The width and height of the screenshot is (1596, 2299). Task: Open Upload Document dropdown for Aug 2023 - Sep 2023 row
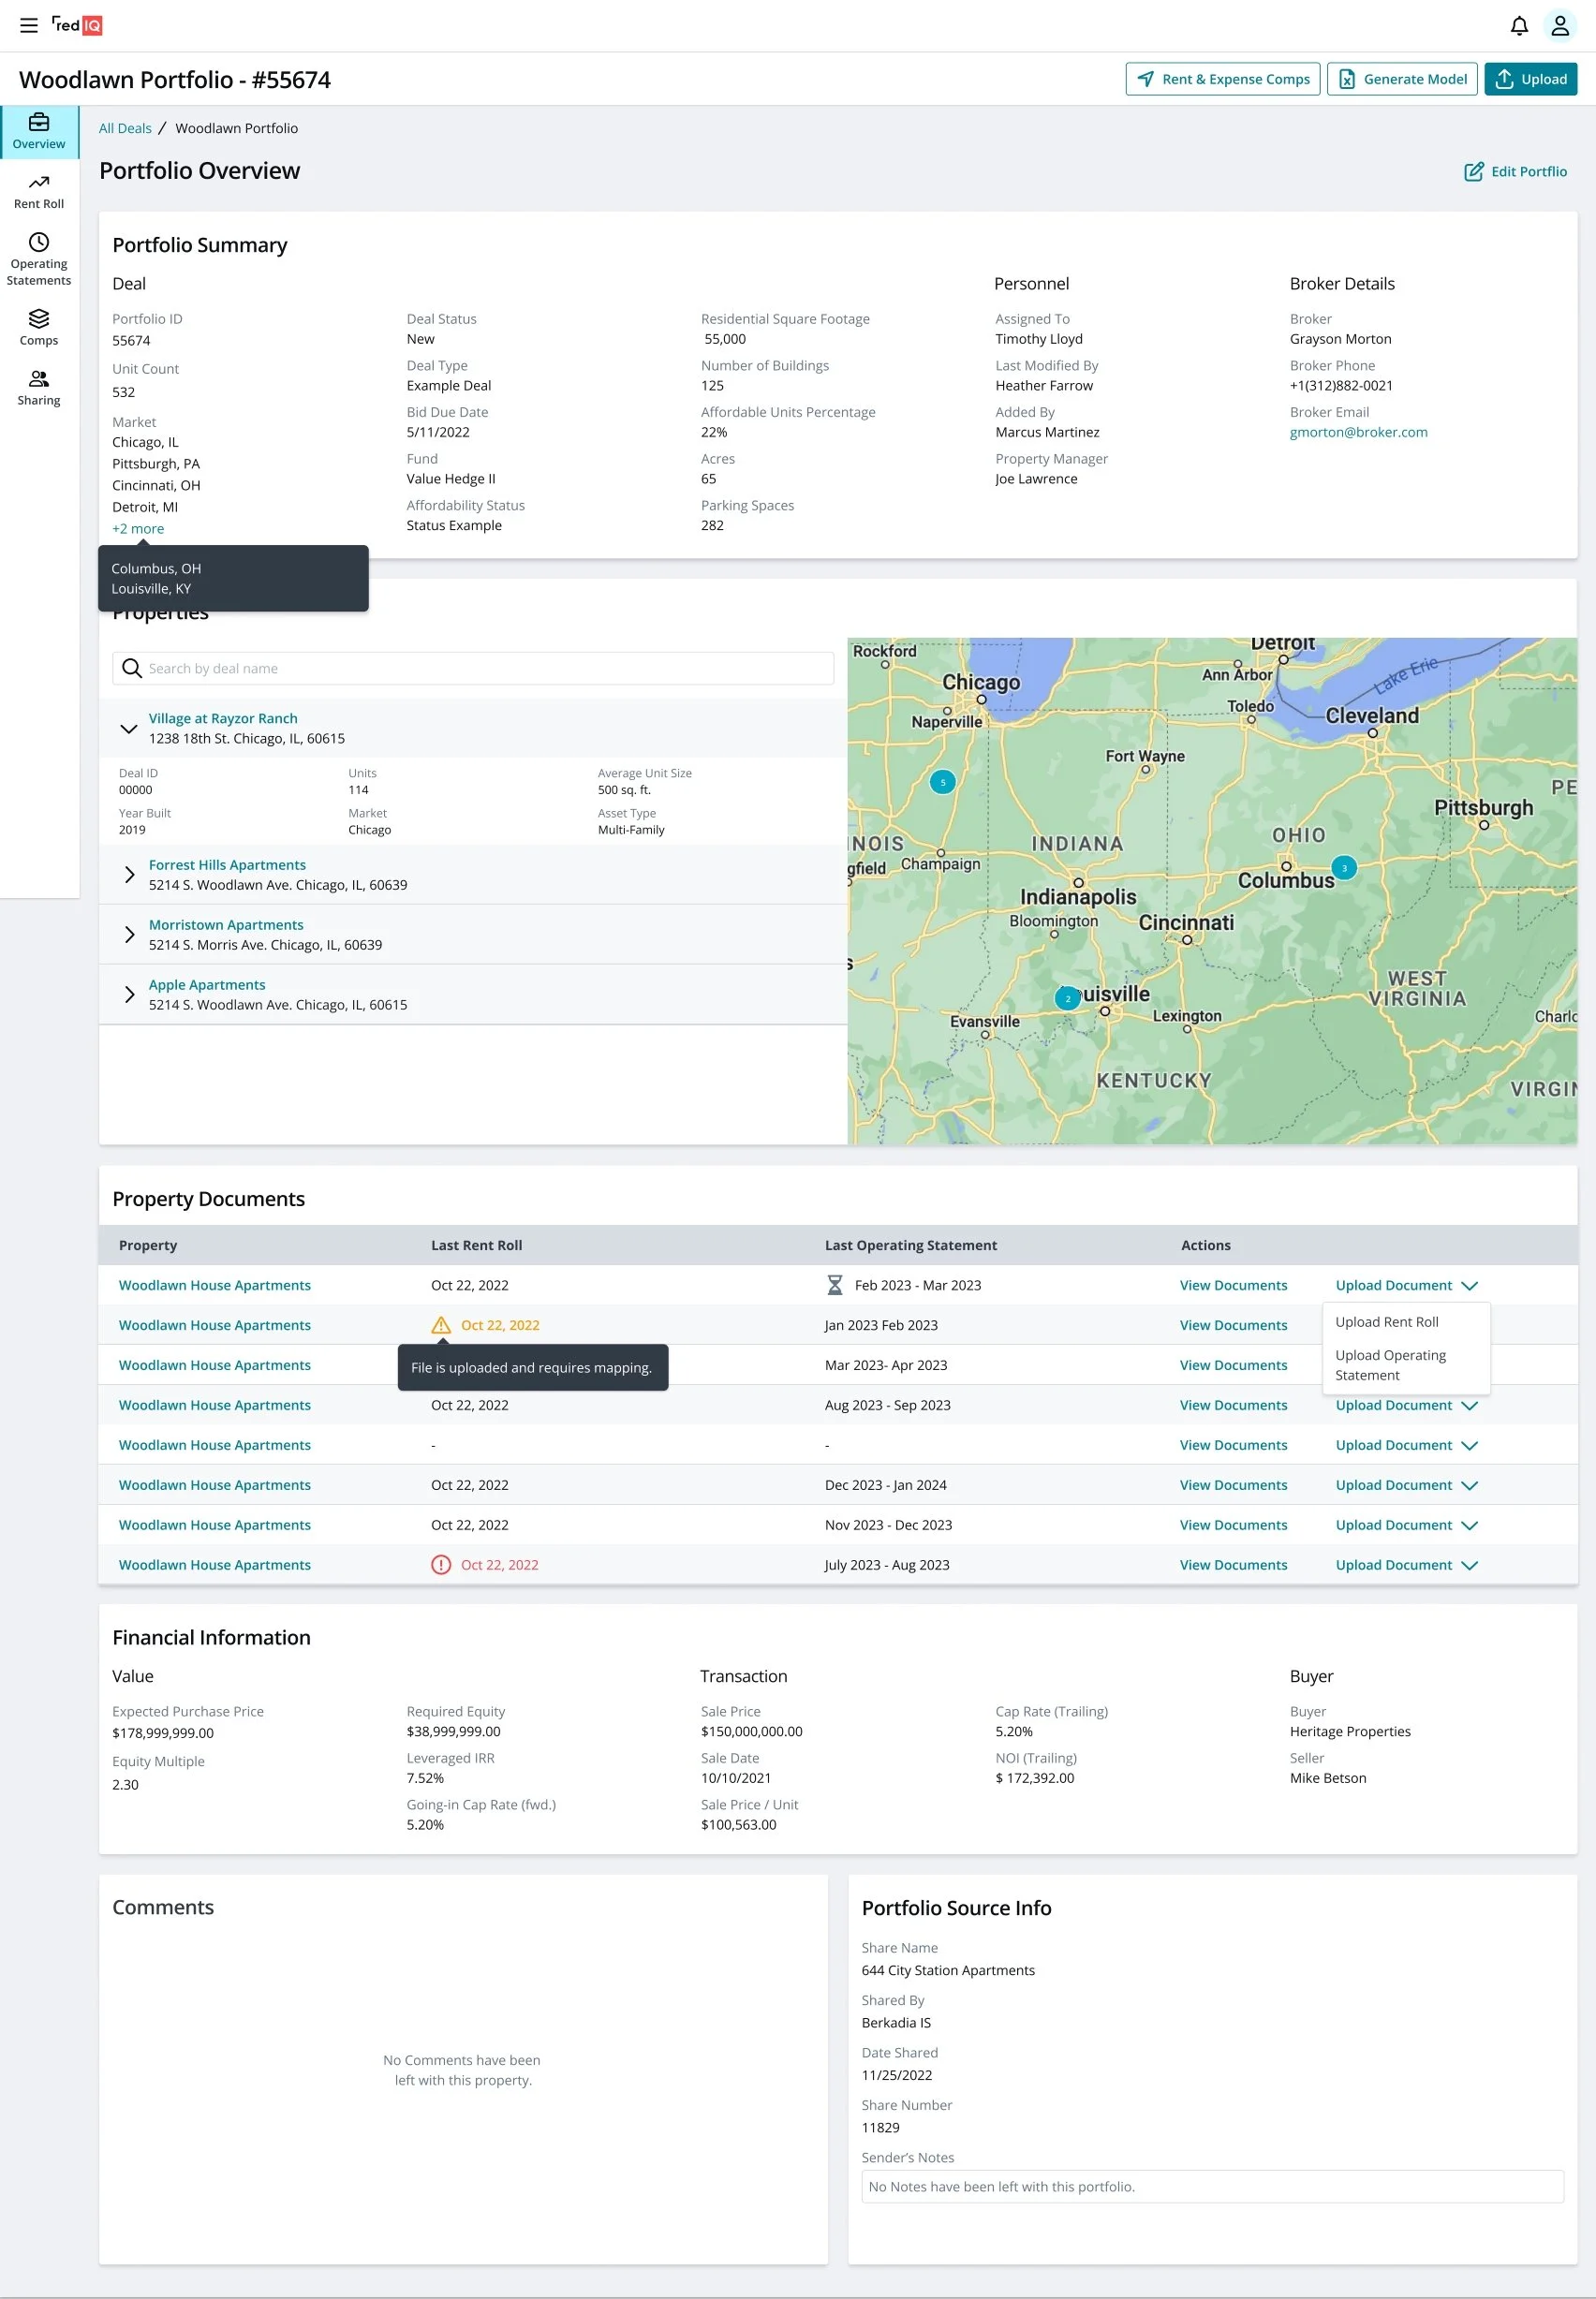1406,1406
